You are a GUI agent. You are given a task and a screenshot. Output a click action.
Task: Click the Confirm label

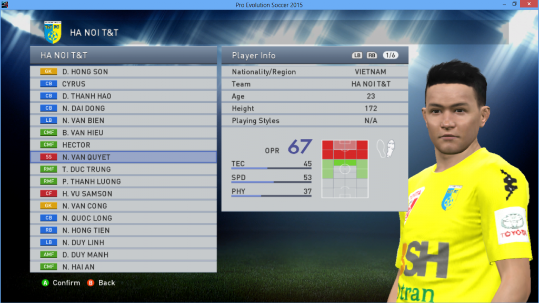point(66,282)
